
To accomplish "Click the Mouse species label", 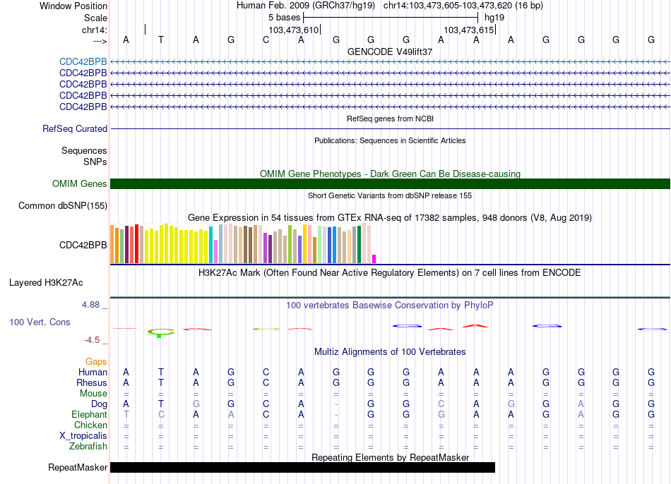I will pos(93,394).
